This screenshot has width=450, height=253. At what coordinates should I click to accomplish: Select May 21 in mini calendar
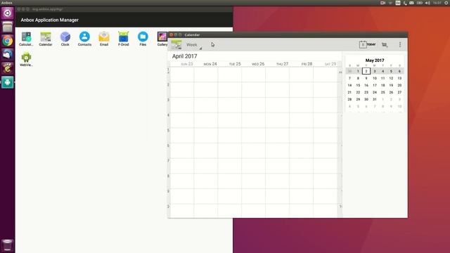(x=349, y=92)
